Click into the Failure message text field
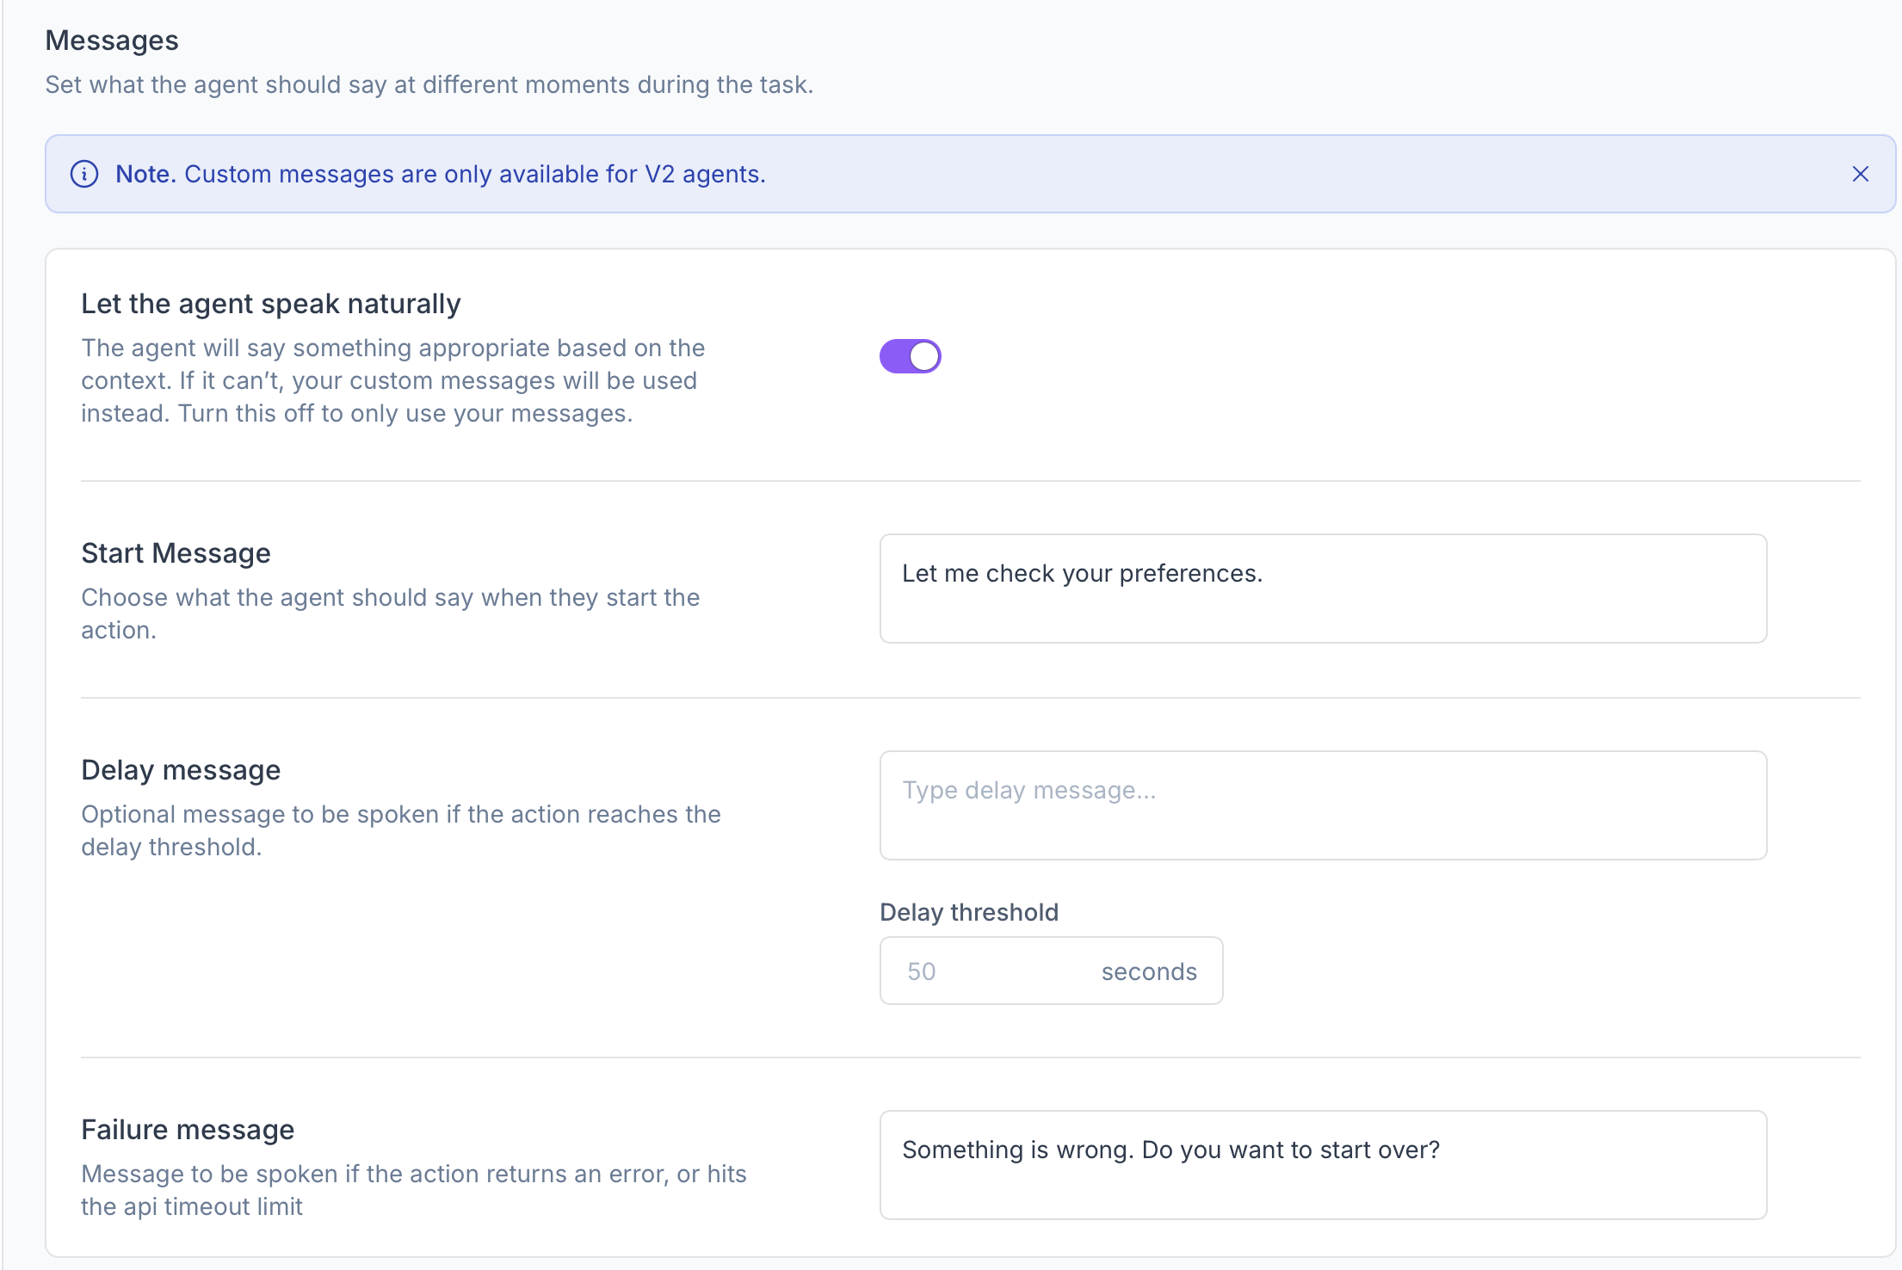The height and width of the screenshot is (1270, 1902). (1322, 1165)
